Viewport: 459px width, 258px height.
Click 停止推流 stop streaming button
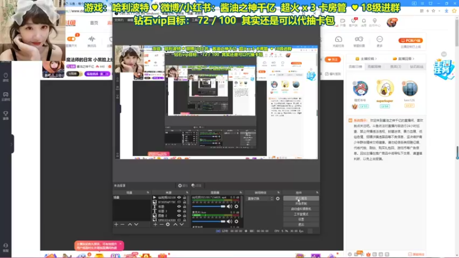301,198
